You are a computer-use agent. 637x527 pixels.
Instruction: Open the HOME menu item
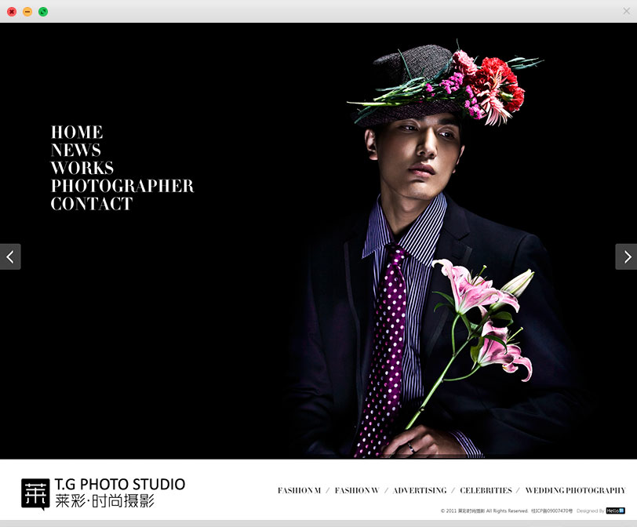click(x=77, y=133)
